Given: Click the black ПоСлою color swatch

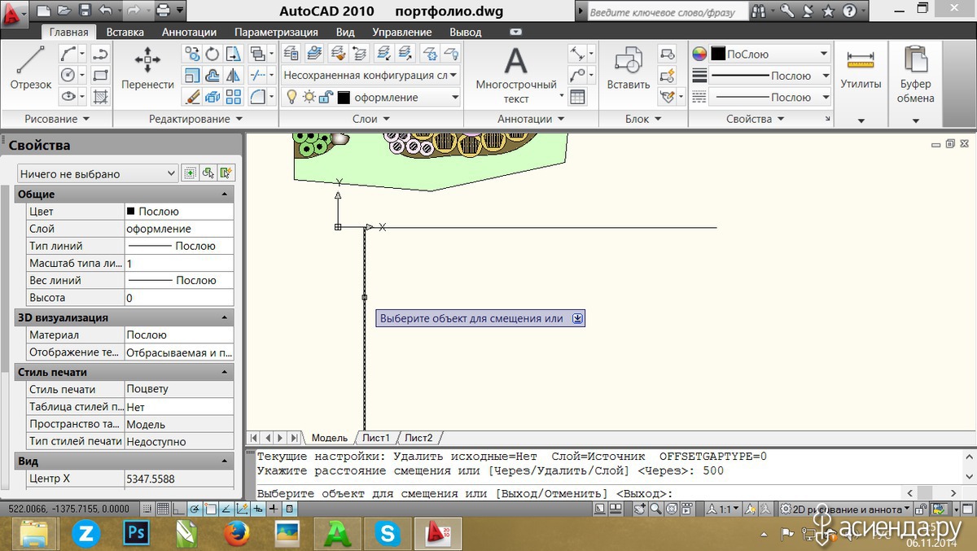Looking at the screenshot, I should 718,54.
